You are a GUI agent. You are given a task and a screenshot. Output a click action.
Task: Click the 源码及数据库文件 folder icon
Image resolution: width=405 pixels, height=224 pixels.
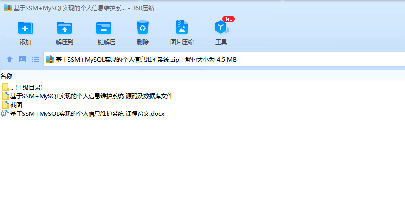[5, 96]
